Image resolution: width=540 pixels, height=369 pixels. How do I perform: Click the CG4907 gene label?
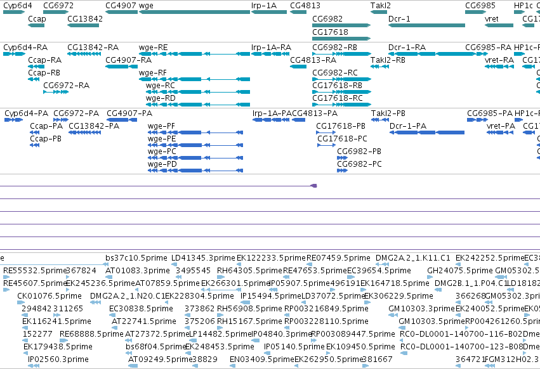point(121,6)
